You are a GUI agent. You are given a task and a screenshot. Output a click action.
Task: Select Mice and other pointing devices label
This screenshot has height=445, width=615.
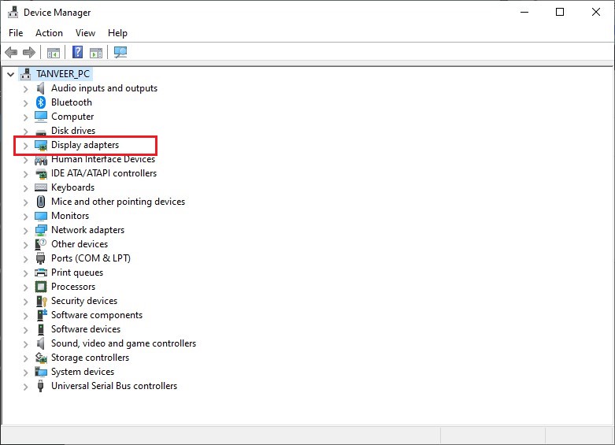tap(118, 202)
